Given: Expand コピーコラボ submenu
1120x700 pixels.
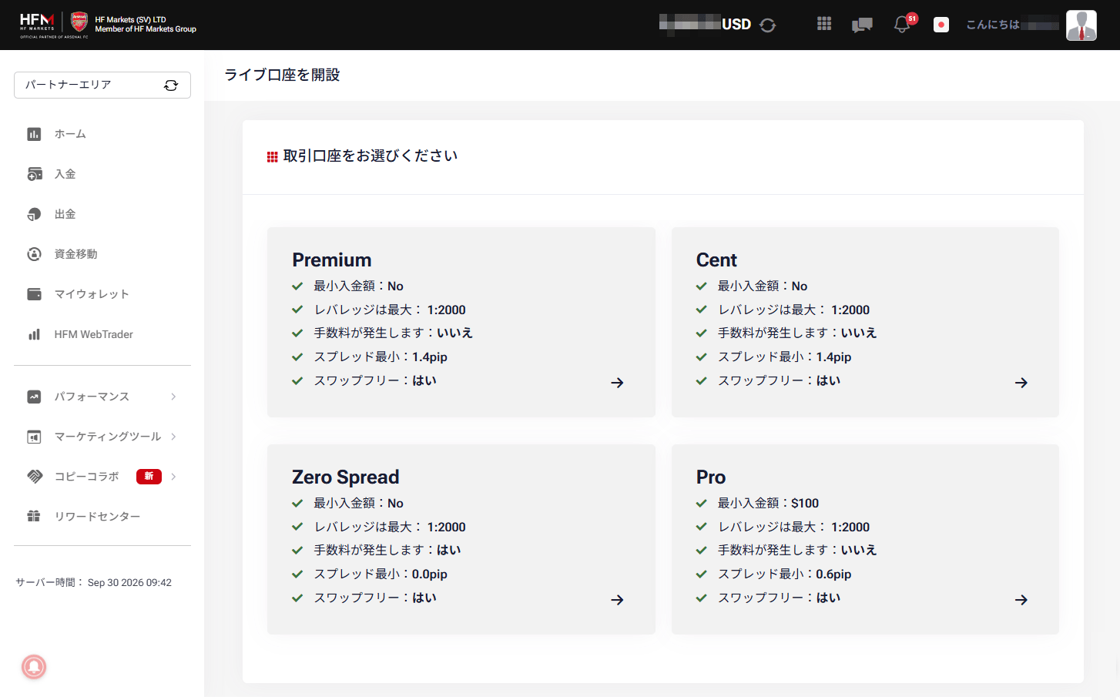Looking at the screenshot, I should [x=102, y=477].
